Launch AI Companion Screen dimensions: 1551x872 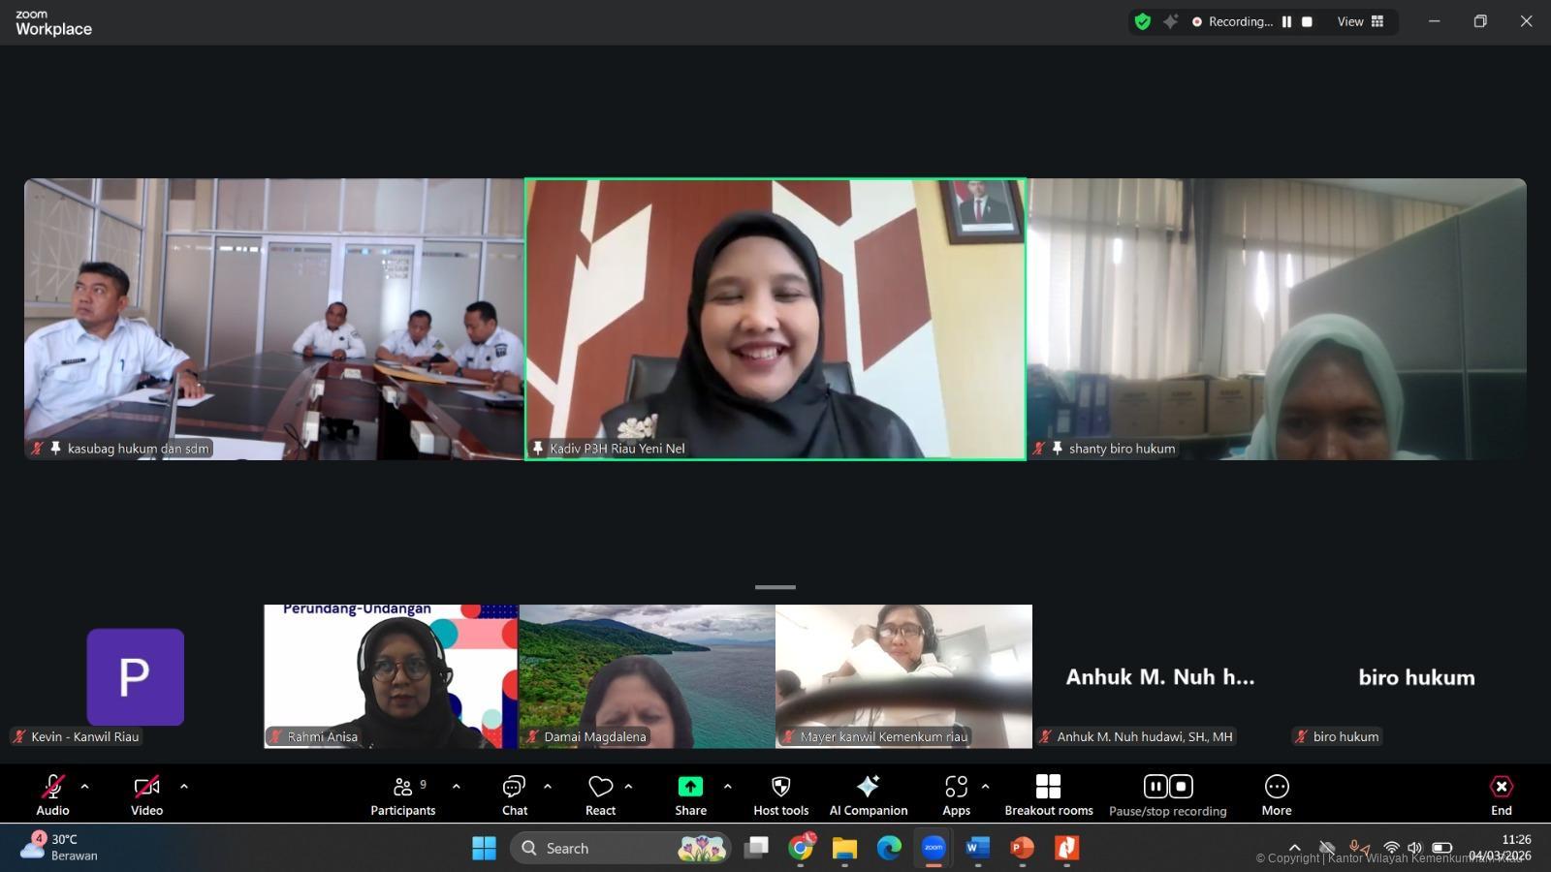point(868,794)
